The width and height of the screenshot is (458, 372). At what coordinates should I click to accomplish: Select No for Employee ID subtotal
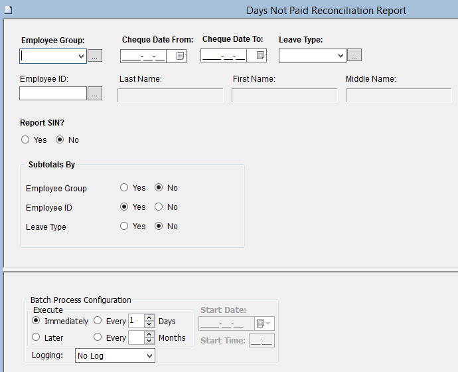tap(159, 207)
